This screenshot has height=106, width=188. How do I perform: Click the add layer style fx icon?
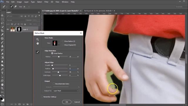click(16, 104)
